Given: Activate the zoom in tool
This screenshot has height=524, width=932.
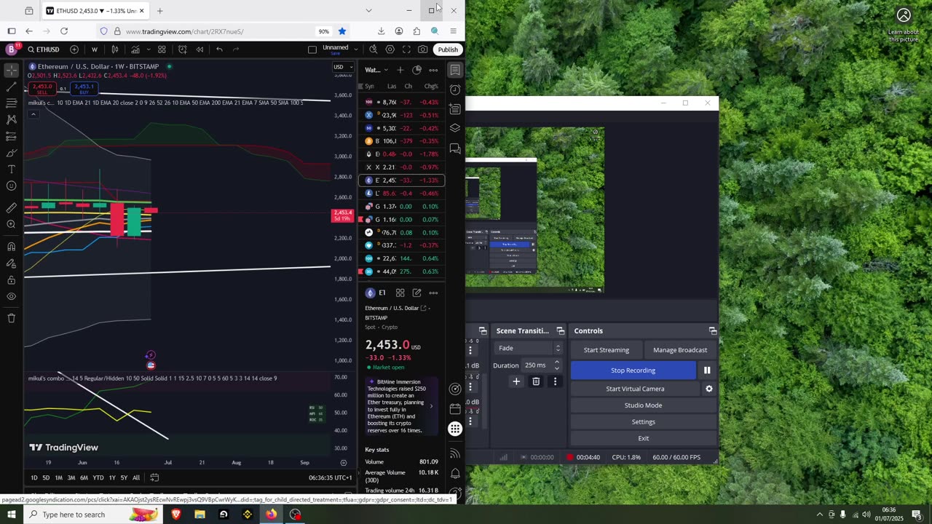Looking at the screenshot, I should [11, 224].
